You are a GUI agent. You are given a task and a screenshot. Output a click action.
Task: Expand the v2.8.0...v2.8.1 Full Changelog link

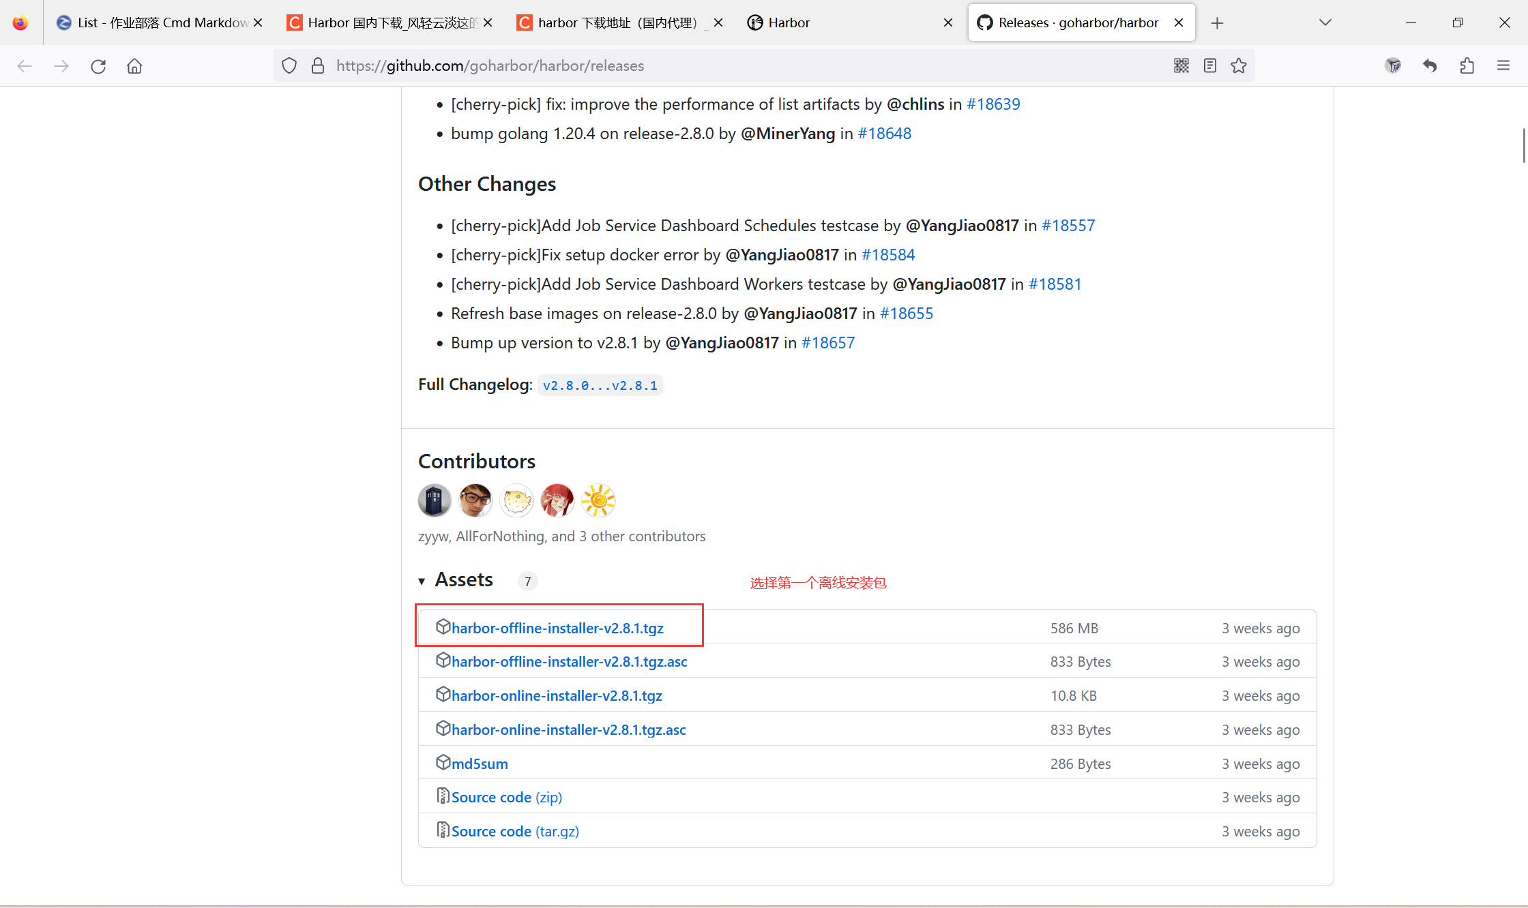(x=600, y=384)
